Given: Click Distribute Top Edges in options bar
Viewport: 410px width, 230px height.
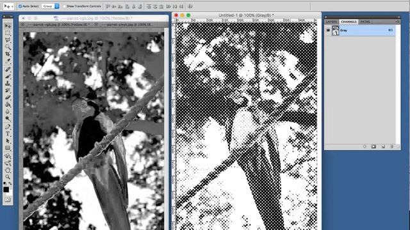Looking at the screenshot, I should tap(149, 6).
